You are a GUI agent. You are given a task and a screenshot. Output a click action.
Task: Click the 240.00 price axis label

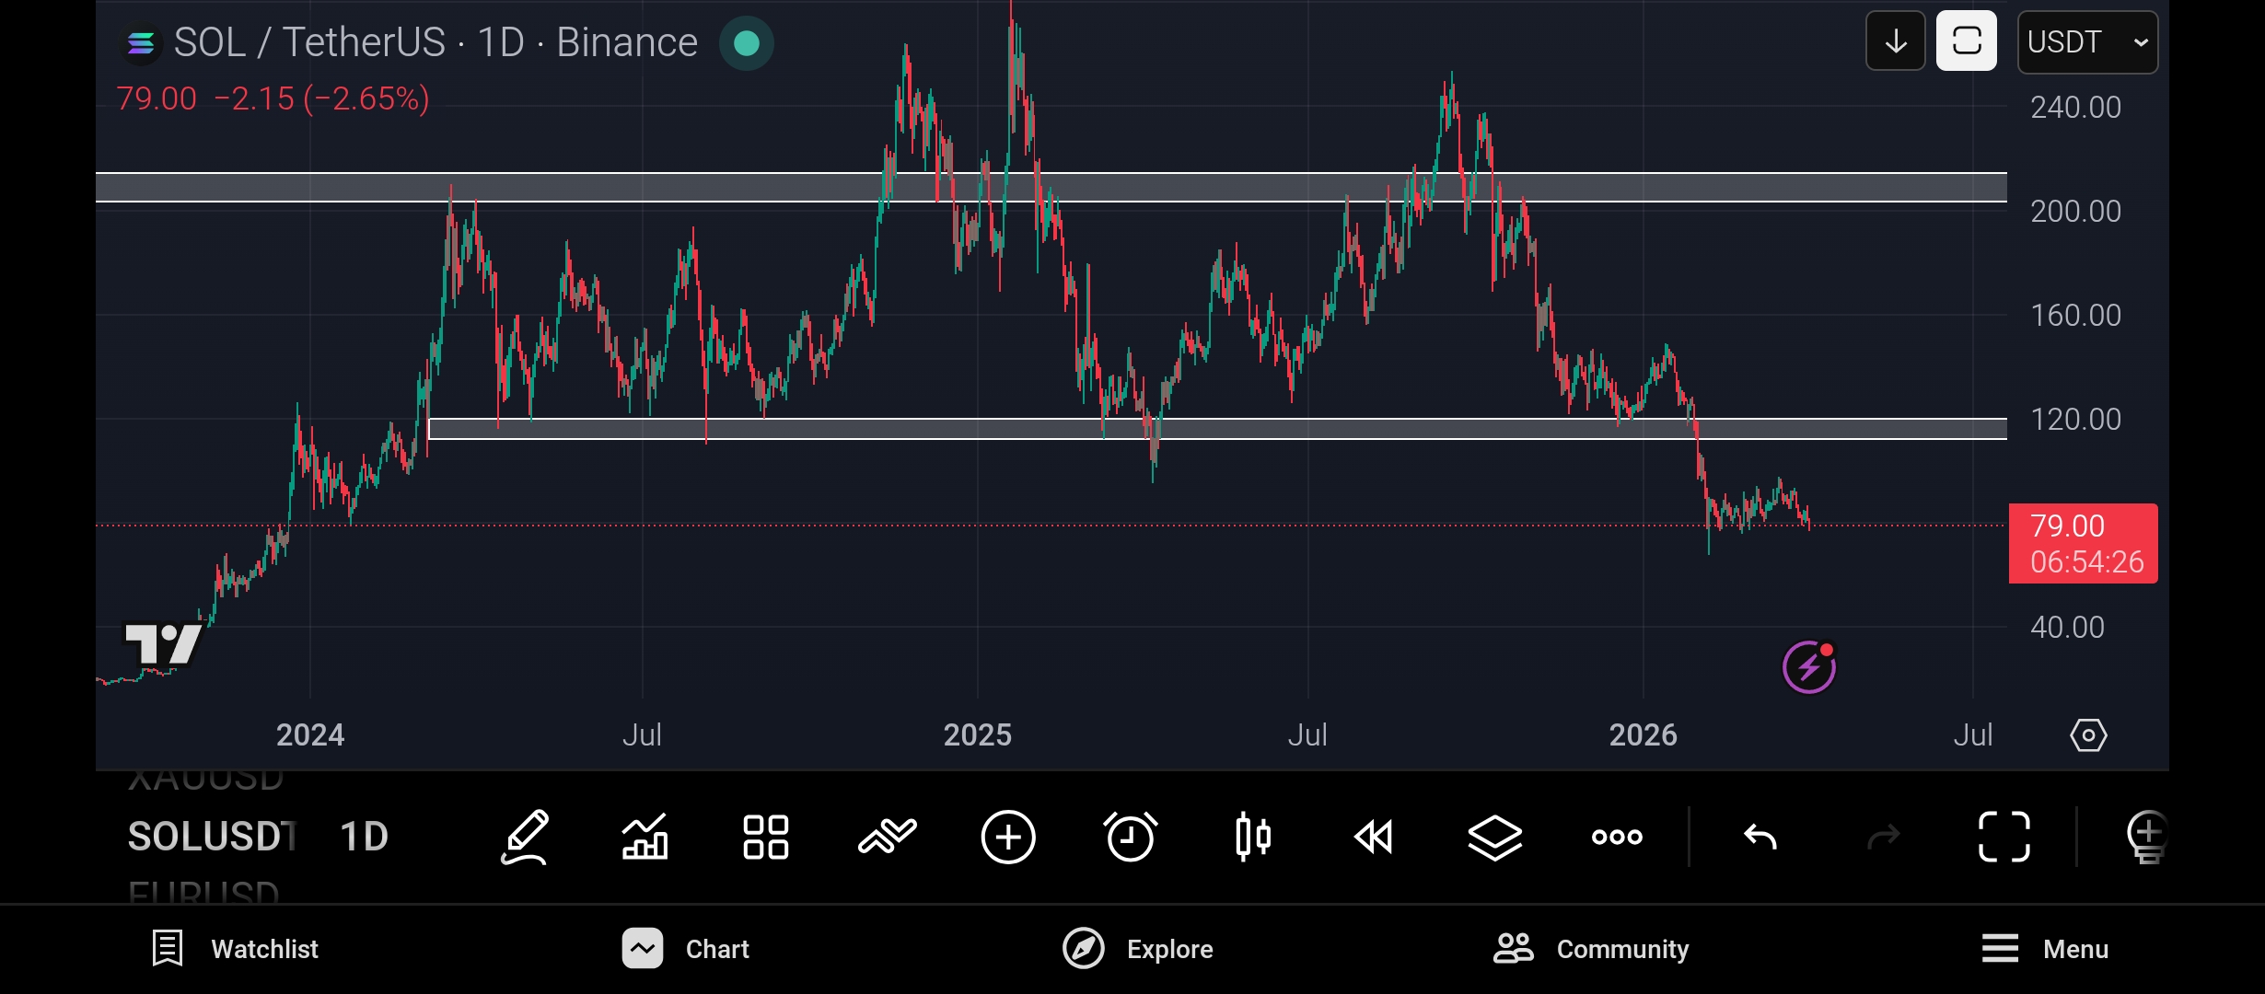pyautogui.click(x=2075, y=108)
